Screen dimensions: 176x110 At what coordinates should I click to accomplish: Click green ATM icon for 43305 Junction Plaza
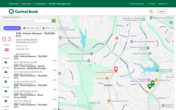coord(6,82)
